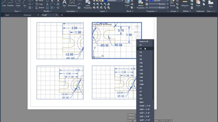Click the Copy tool in Modify panel
This screenshot has width=218, height=122.
click(40, 4)
